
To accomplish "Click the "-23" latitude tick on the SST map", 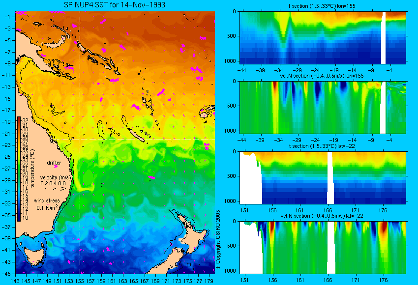I will [x=6, y=145].
